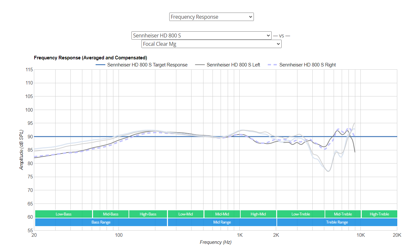Click the 20K frequency tick label
416x249 pixels.
(x=397, y=235)
